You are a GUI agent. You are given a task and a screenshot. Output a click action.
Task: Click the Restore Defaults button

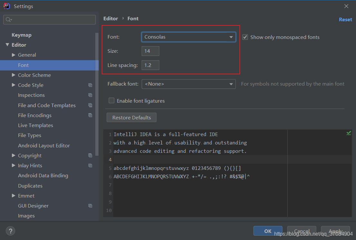point(131,117)
